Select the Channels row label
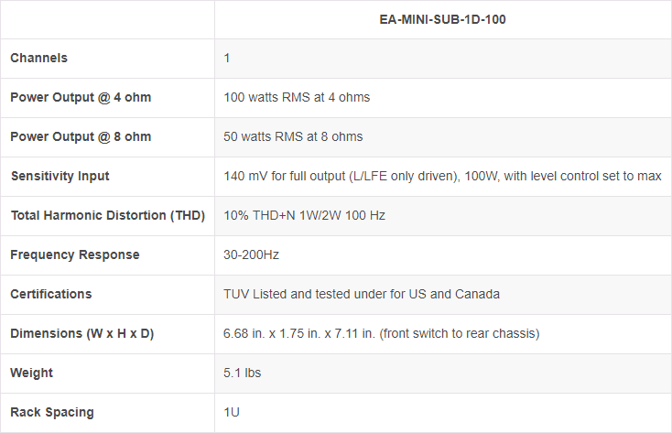 pyautogui.click(x=38, y=58)
